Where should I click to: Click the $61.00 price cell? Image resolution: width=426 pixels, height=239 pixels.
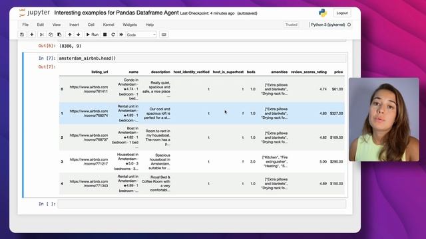coord(337,89)
